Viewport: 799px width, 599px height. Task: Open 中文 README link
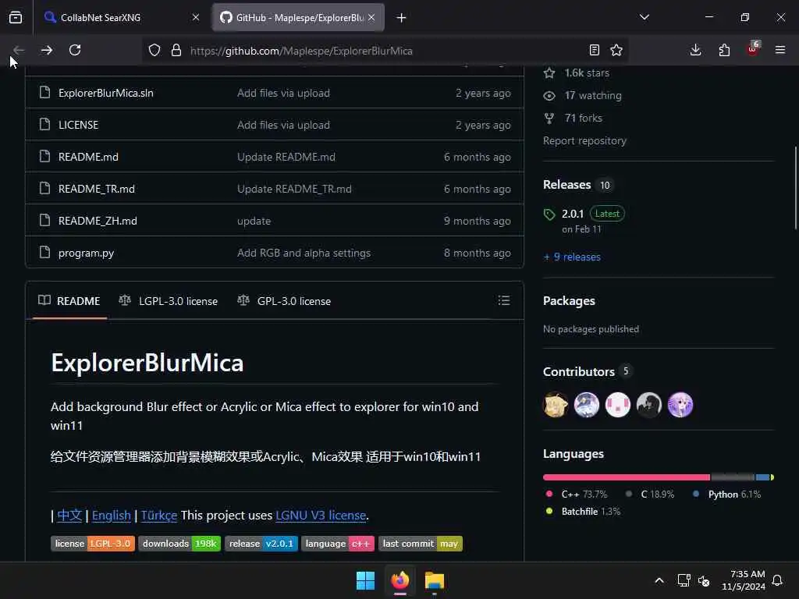69,516
